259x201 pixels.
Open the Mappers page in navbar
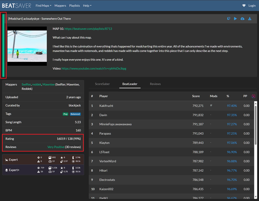pos(60,5)
